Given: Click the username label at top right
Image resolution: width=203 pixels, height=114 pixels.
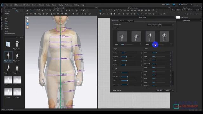Looking at the screenshot, I should click(x=166, y=5).
